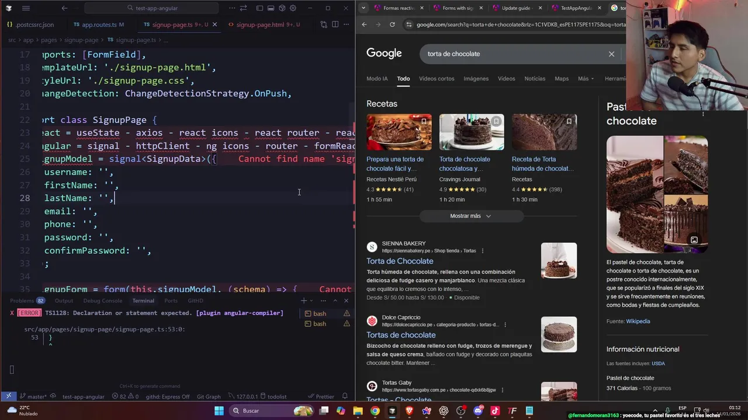This screenshot has height=420, width=748.
Task: Open the USDA source link
Action: click(658, 363)
